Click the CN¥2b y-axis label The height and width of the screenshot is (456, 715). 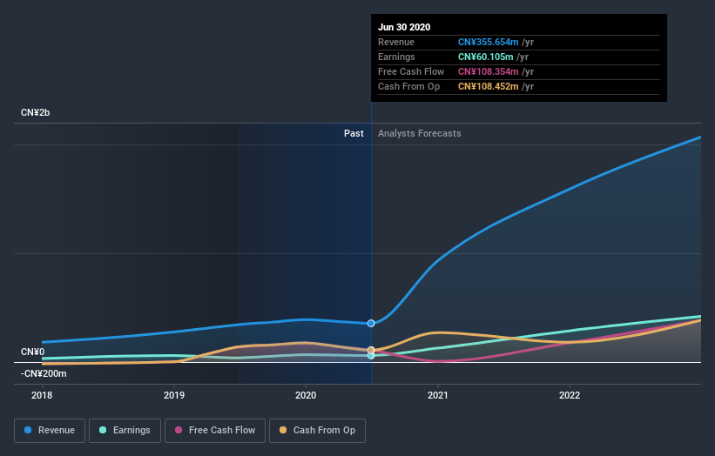35,112
